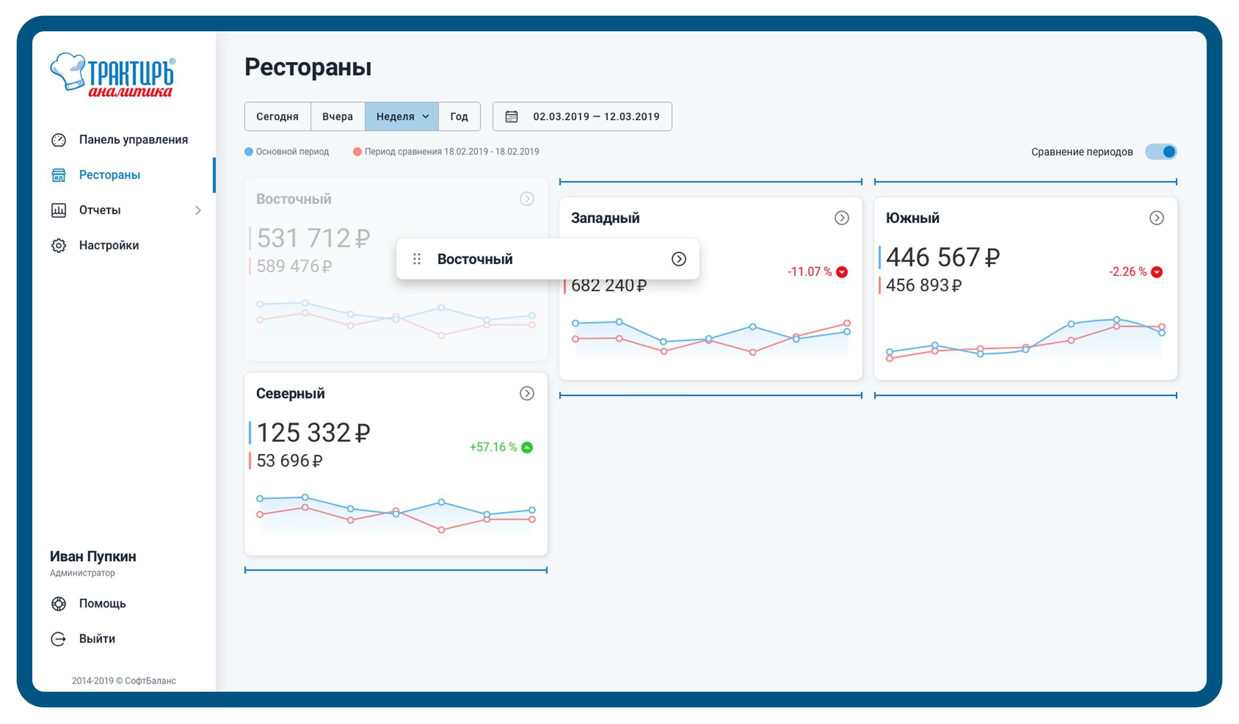Click the calendar icon in the date range field
This screenshot has width=1239, height=724.
click(x=511, y=116)
